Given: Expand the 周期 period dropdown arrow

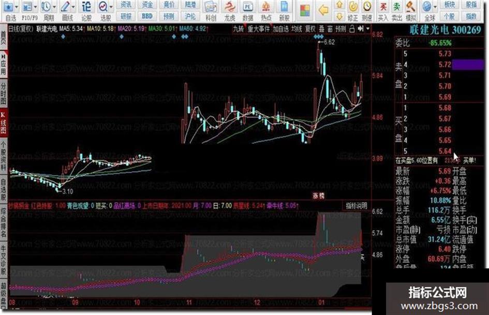Looking at the screenshot, I should tap(54, 7).
